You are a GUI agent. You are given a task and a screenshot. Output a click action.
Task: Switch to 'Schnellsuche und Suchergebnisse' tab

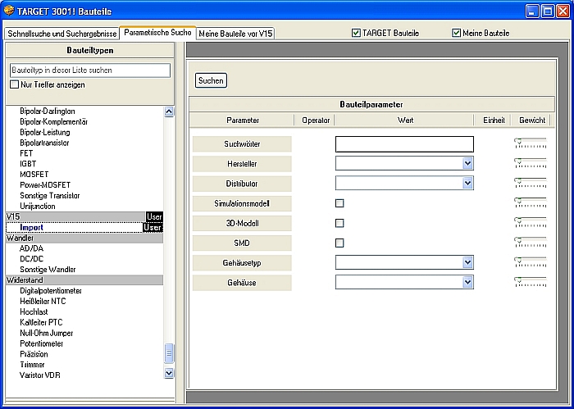click(x=61, y=34)
